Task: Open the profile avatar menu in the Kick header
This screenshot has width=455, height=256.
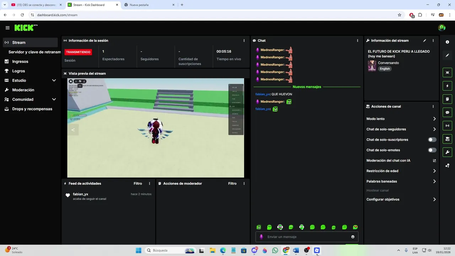Action: [x=442, y=28]
